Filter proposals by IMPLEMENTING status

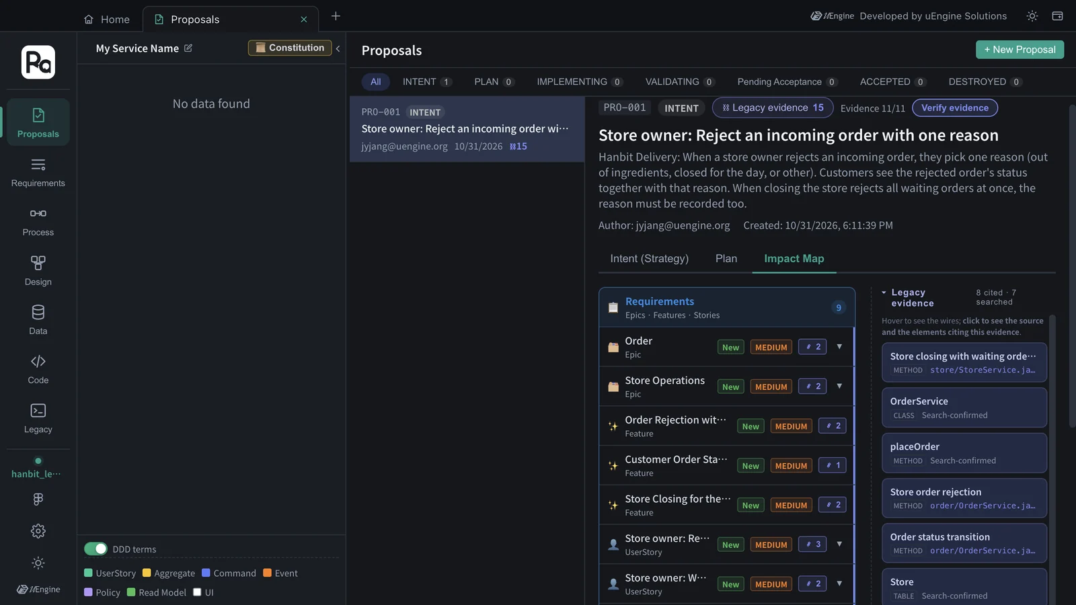point(580,82)
